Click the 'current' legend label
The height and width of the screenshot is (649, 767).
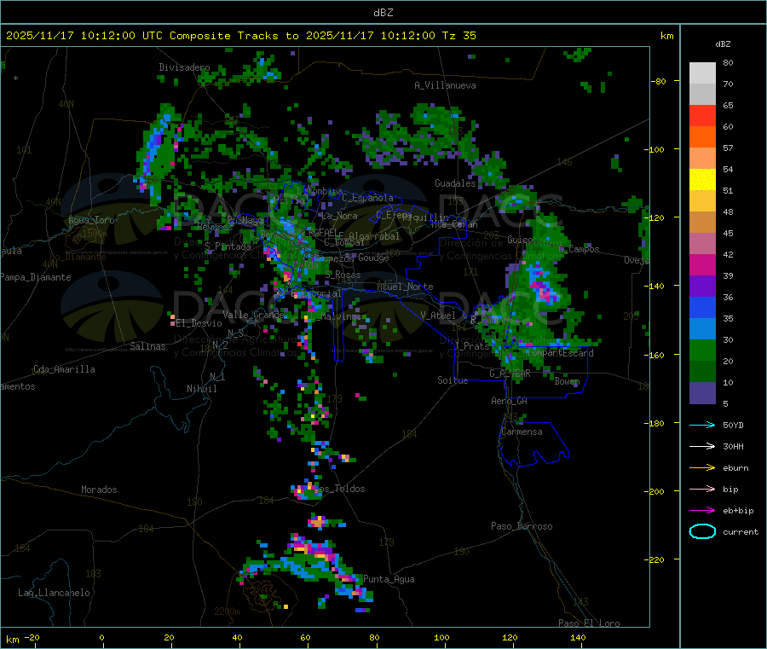tap(740, 532)
